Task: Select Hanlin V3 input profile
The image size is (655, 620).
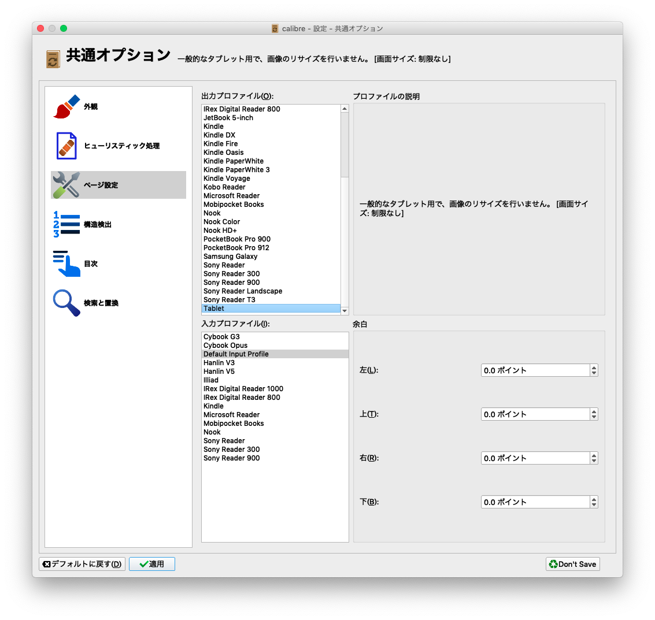Action: pyautogui.click(x=275, y=363)
